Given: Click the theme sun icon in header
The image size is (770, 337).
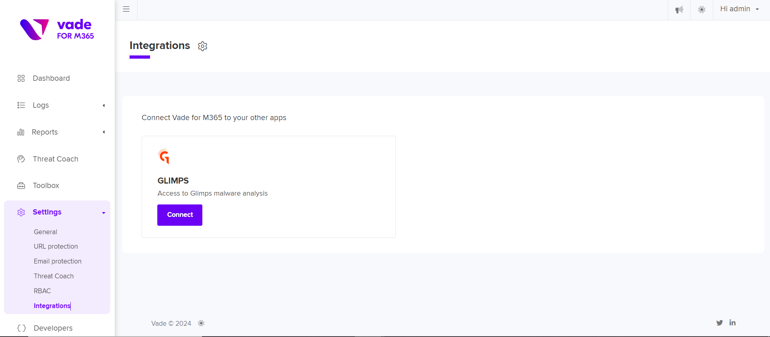Looking at the screenshot, I should [x=702, y=10].
